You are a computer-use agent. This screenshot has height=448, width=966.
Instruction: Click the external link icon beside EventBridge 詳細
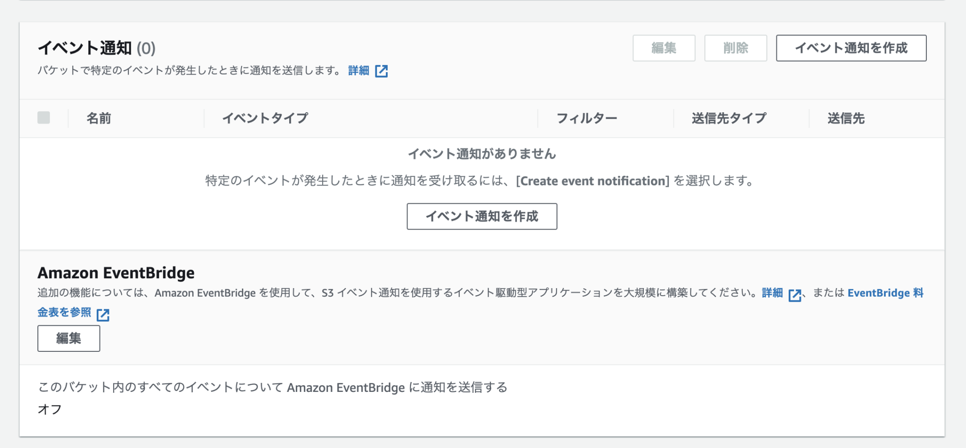(796, 293)
